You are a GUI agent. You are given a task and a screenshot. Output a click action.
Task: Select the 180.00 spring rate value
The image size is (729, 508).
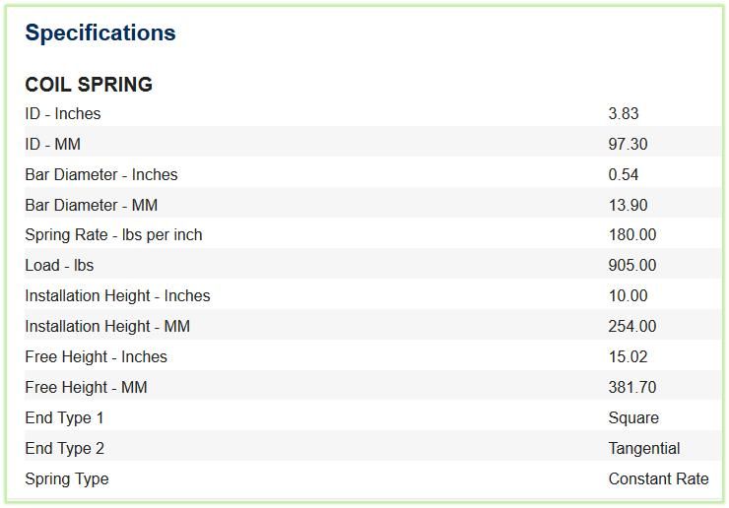pyautogui.click(x=632, y=234)
